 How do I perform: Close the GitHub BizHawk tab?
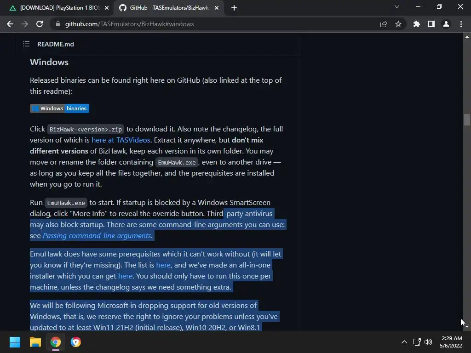click(217, 8)
